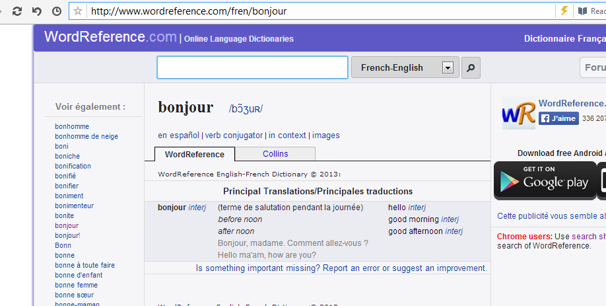606x306 pixels.
Task: Open sidebar link 'bonifier'
Action: coord(67,186)
